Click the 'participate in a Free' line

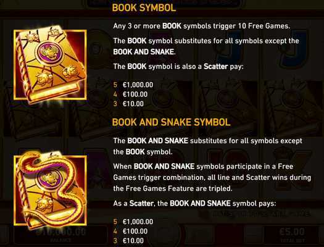(203, 167)
